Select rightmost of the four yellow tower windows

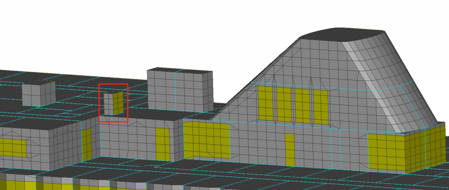(321, 107)
